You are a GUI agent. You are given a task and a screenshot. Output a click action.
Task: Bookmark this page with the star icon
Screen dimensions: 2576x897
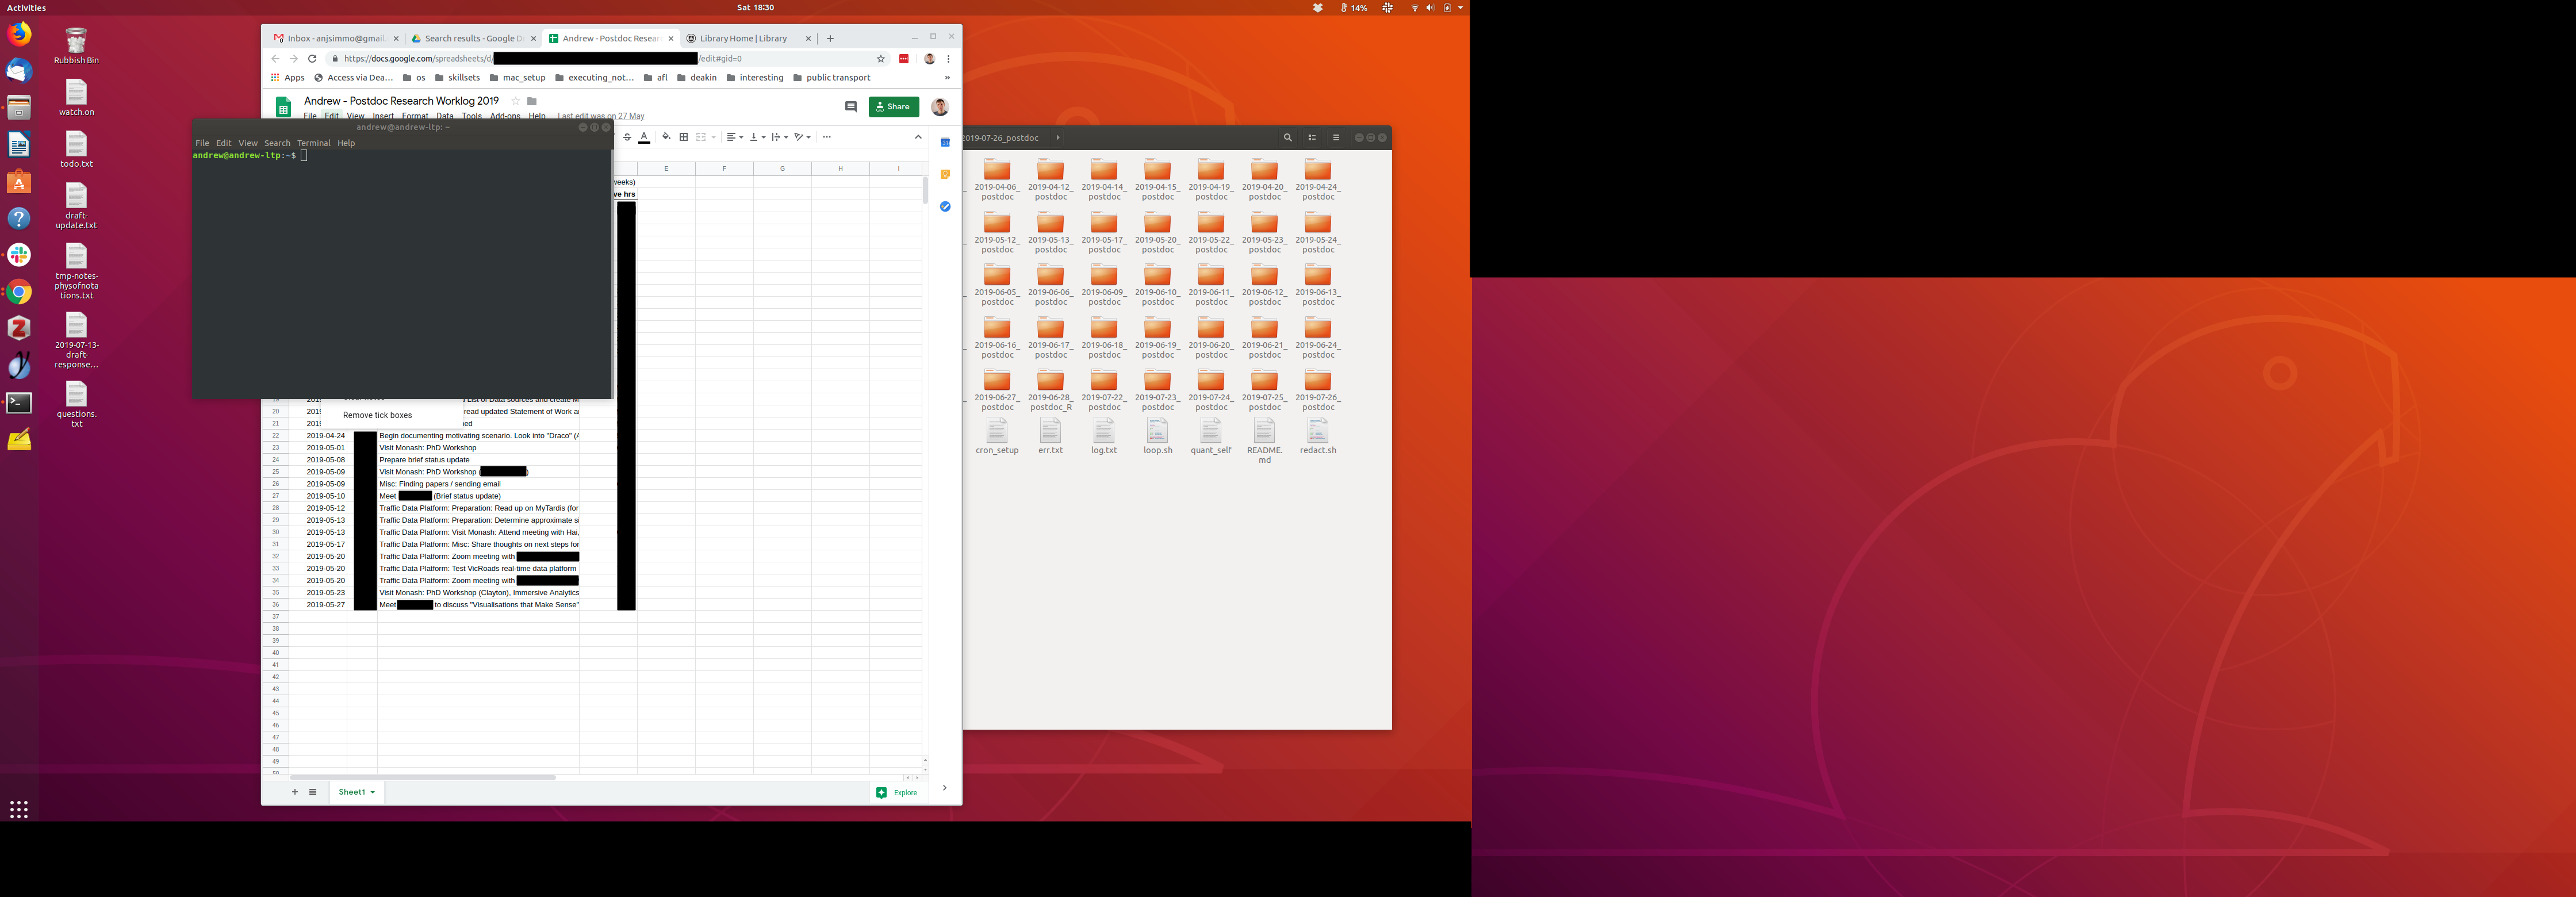coord(881,59)
